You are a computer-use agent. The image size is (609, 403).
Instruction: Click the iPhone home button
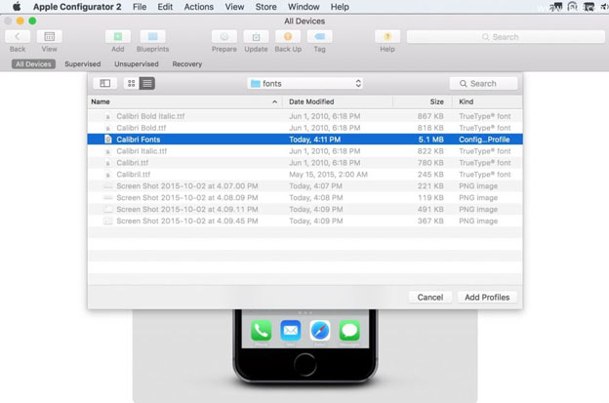pyautogui.click(x=304, y=365)
